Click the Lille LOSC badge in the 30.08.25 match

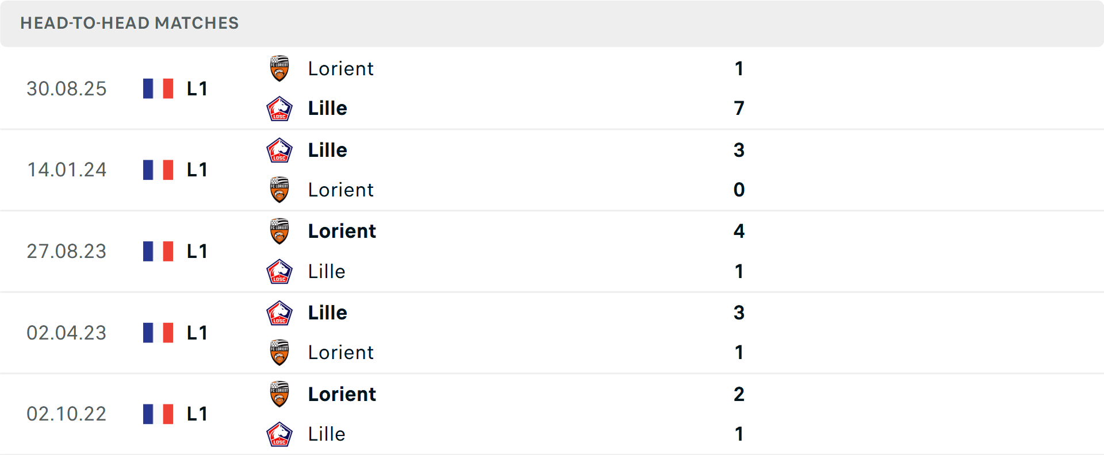(279, 108)
